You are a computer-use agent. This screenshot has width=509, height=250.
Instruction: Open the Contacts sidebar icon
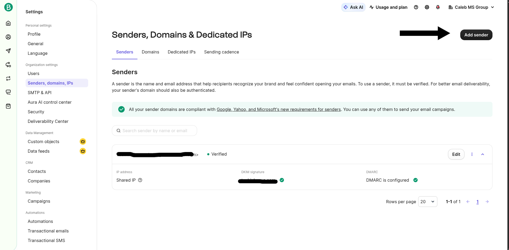[x=8, y=37]
